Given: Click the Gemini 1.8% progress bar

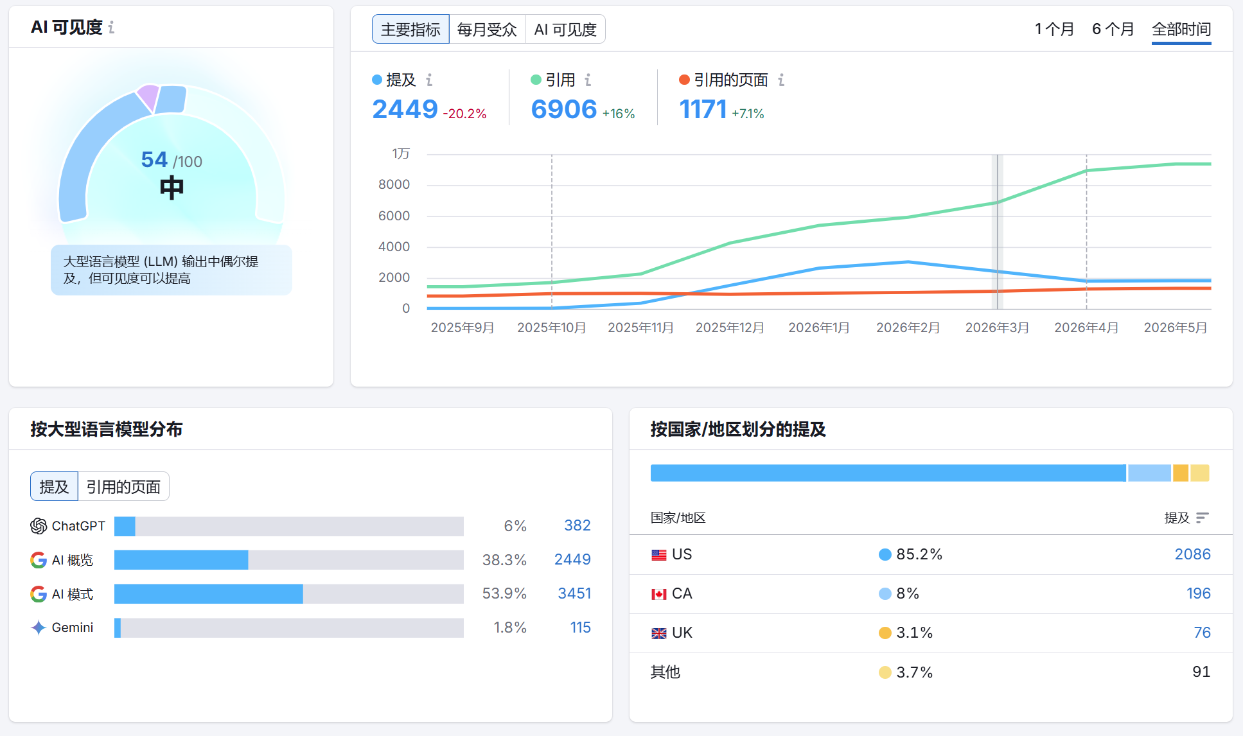Looking at the screenshot, I should [x=289, y=628].
